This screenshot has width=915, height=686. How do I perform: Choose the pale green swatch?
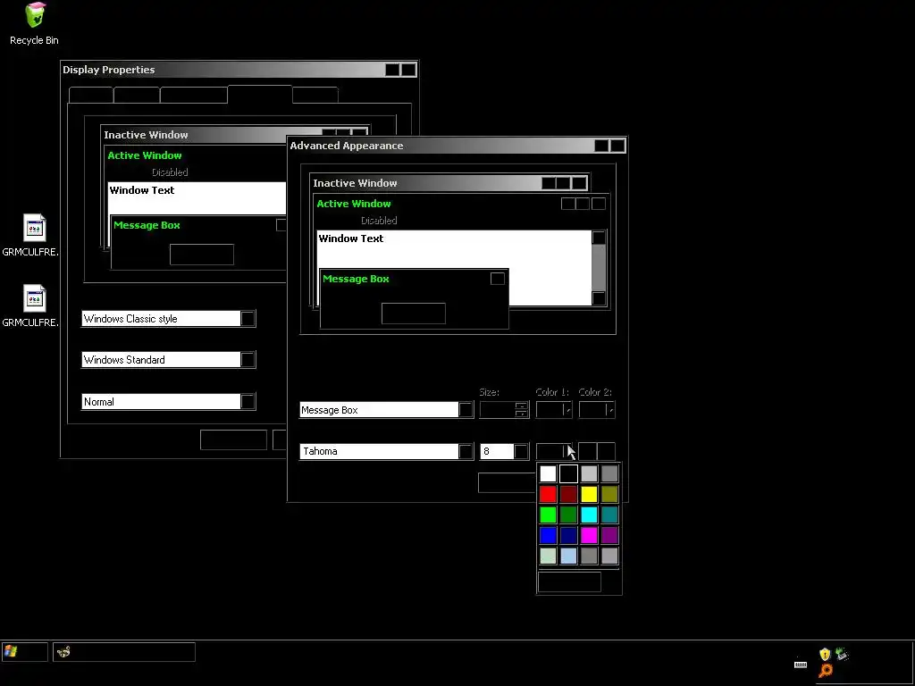[x=548, y=556]
